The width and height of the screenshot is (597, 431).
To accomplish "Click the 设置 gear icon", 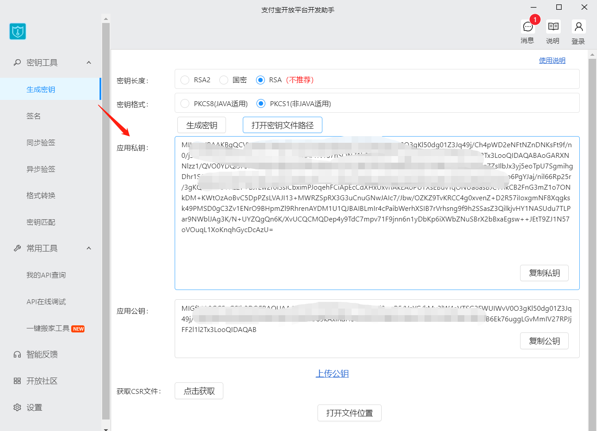I will 17,408.
